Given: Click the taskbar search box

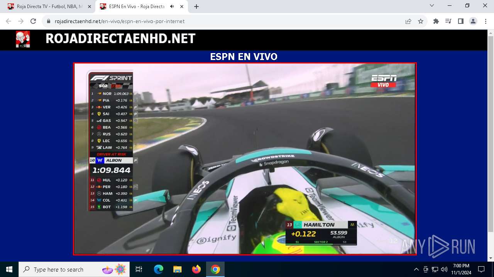Looking at the screenshot, I should click(74, 269).
